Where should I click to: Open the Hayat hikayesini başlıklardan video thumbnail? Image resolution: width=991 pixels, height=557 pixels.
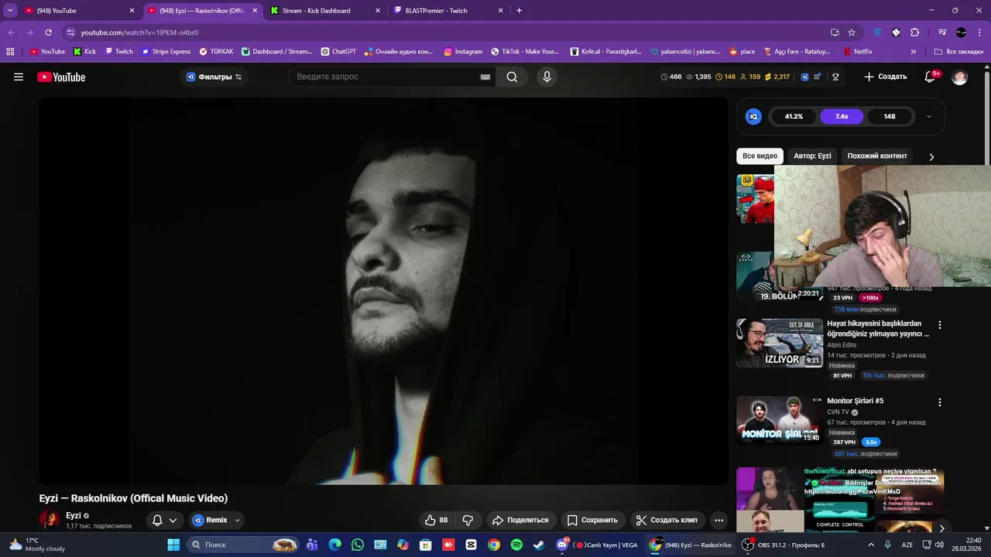tap(780, 343)
